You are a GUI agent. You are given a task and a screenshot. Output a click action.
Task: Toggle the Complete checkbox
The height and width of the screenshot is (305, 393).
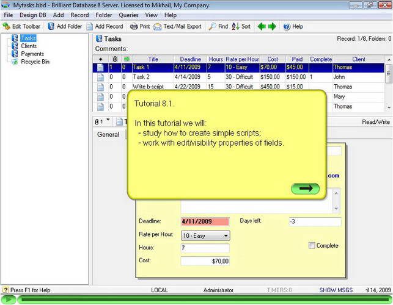[x=312, y=245]
